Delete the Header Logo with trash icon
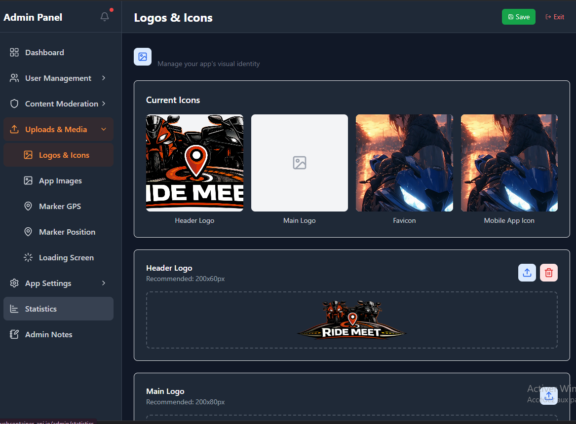The height and width of the screenshot is (424, 576). [x=548, y=273]
